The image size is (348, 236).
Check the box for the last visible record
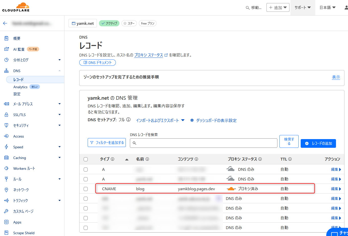pos(86,228)
